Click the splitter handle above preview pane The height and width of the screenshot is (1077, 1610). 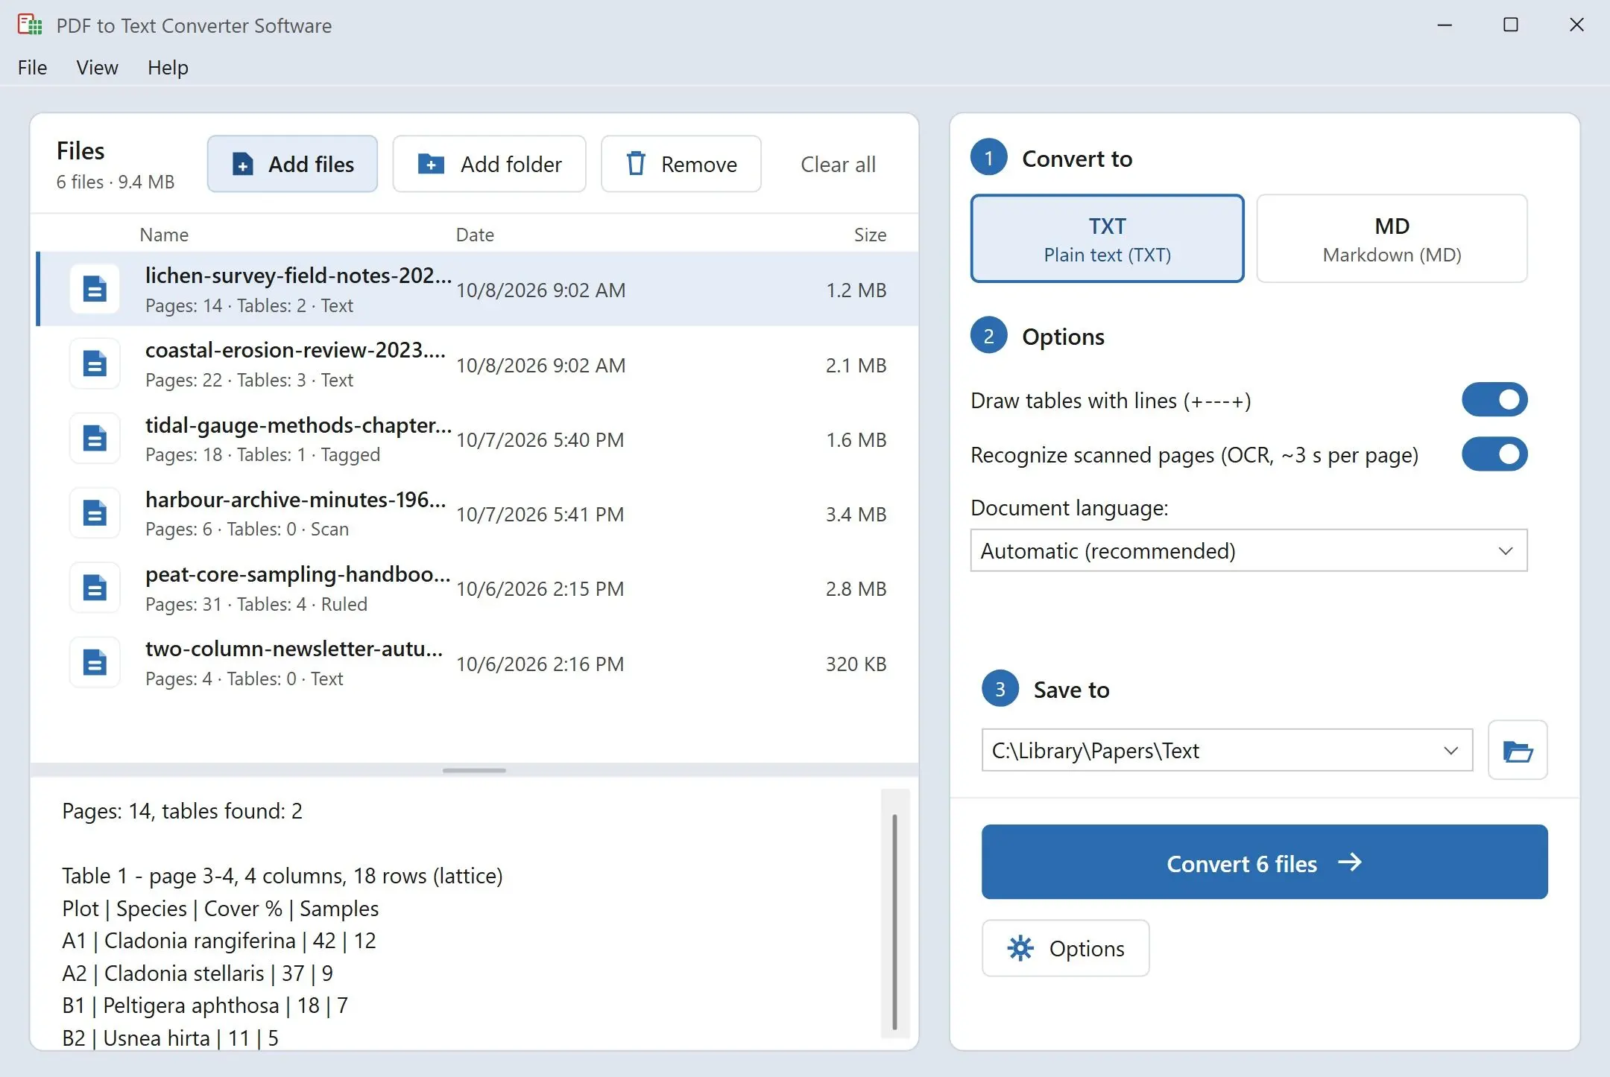474,770
